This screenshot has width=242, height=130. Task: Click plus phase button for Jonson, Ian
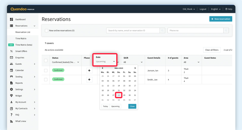[x=89, y=71]
